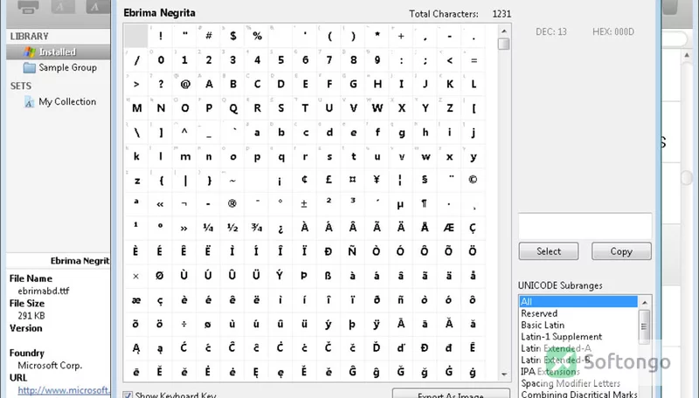The width and height of the screenshot is (699, 398).
Task: Click subranges list scroll up arrow
Action: coord(645,303)
